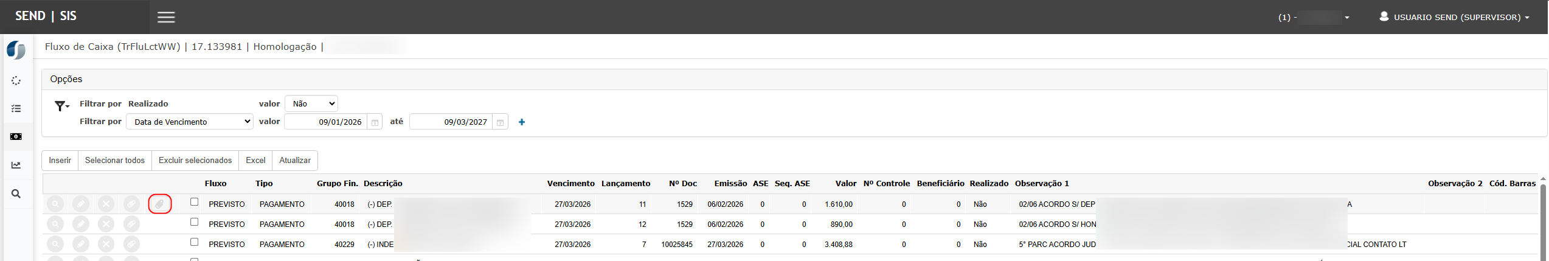
Task: Add a new filter with plus icon
Action: [522, 122]
